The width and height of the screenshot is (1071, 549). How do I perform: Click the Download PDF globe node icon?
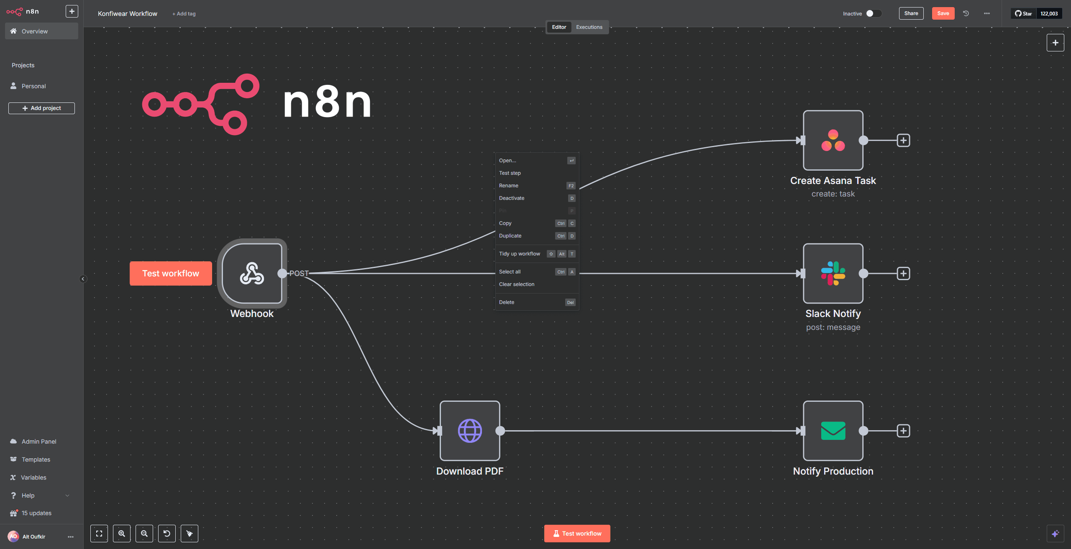[470, 431]
